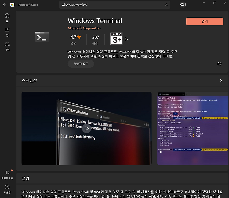Click the 열기 (Open) button
This screenshot has width=229, height=198.
point(205,21)
